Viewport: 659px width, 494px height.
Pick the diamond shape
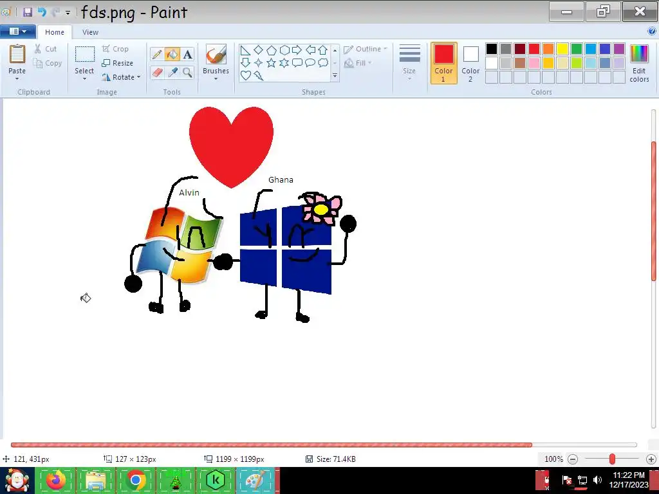[x=258, y=50]
